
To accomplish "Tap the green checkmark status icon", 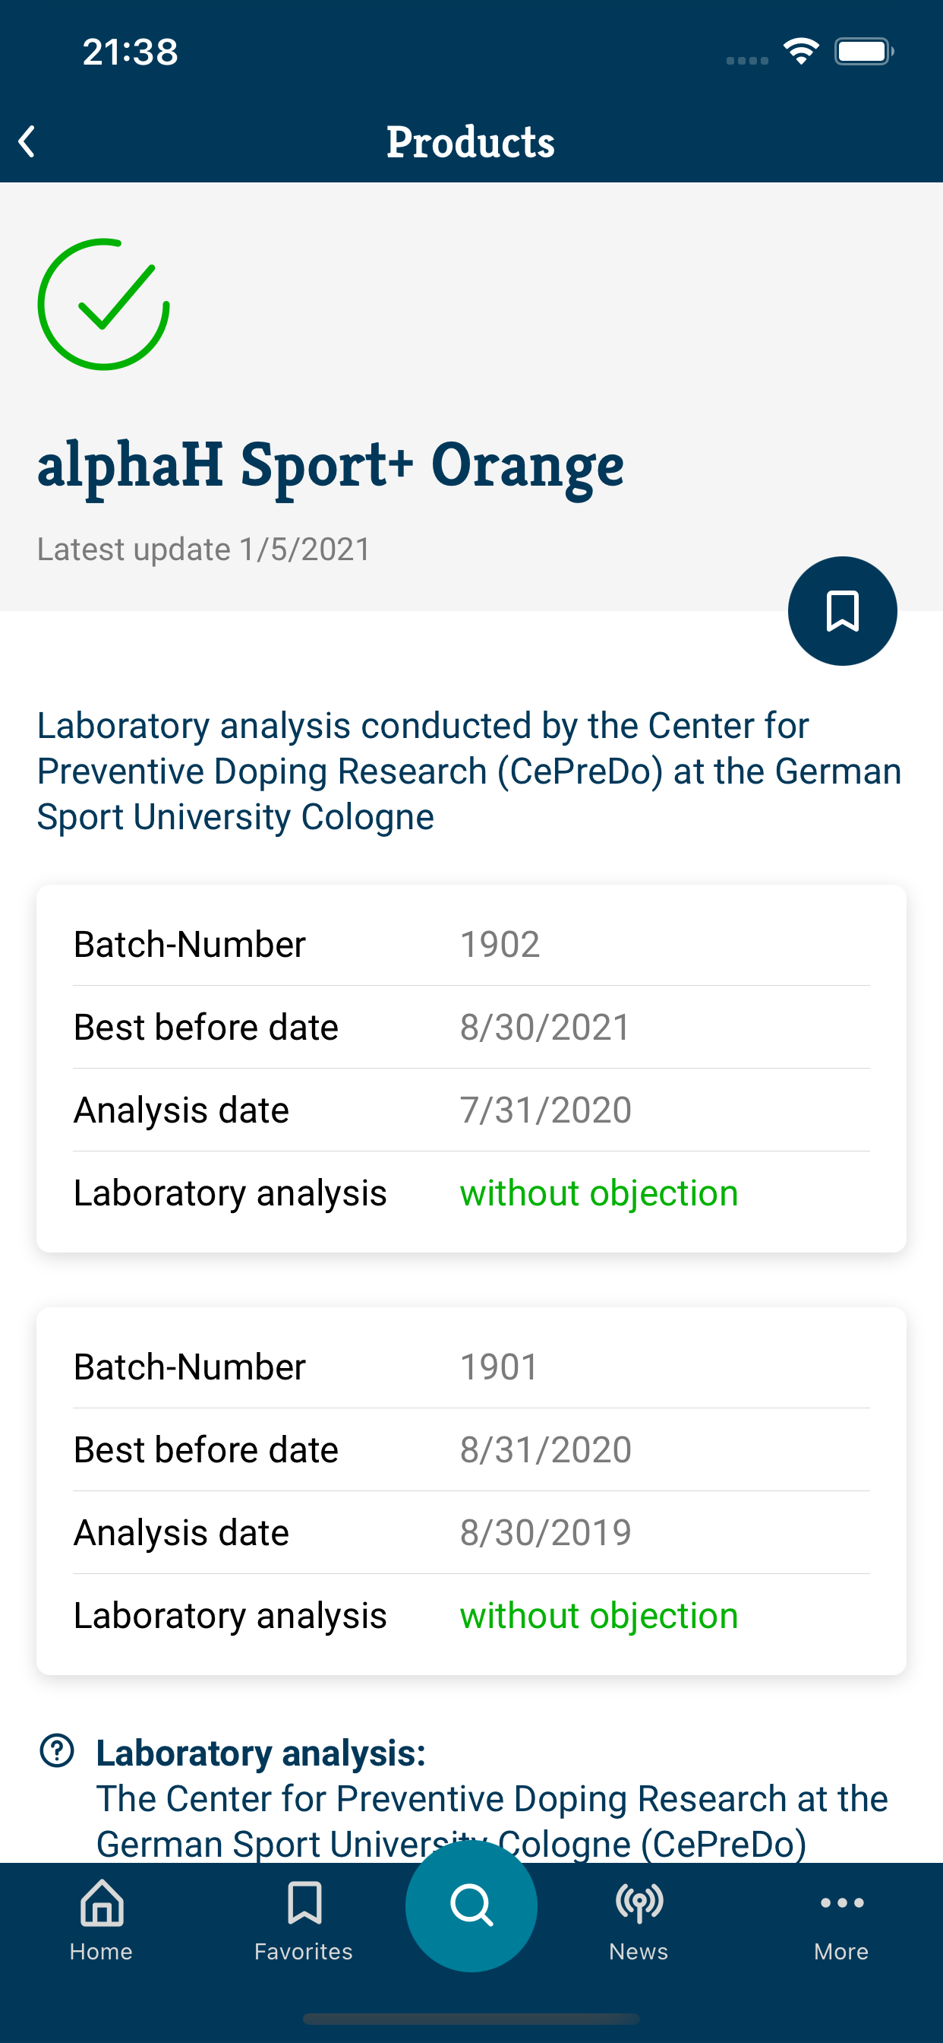I will 104,305.
